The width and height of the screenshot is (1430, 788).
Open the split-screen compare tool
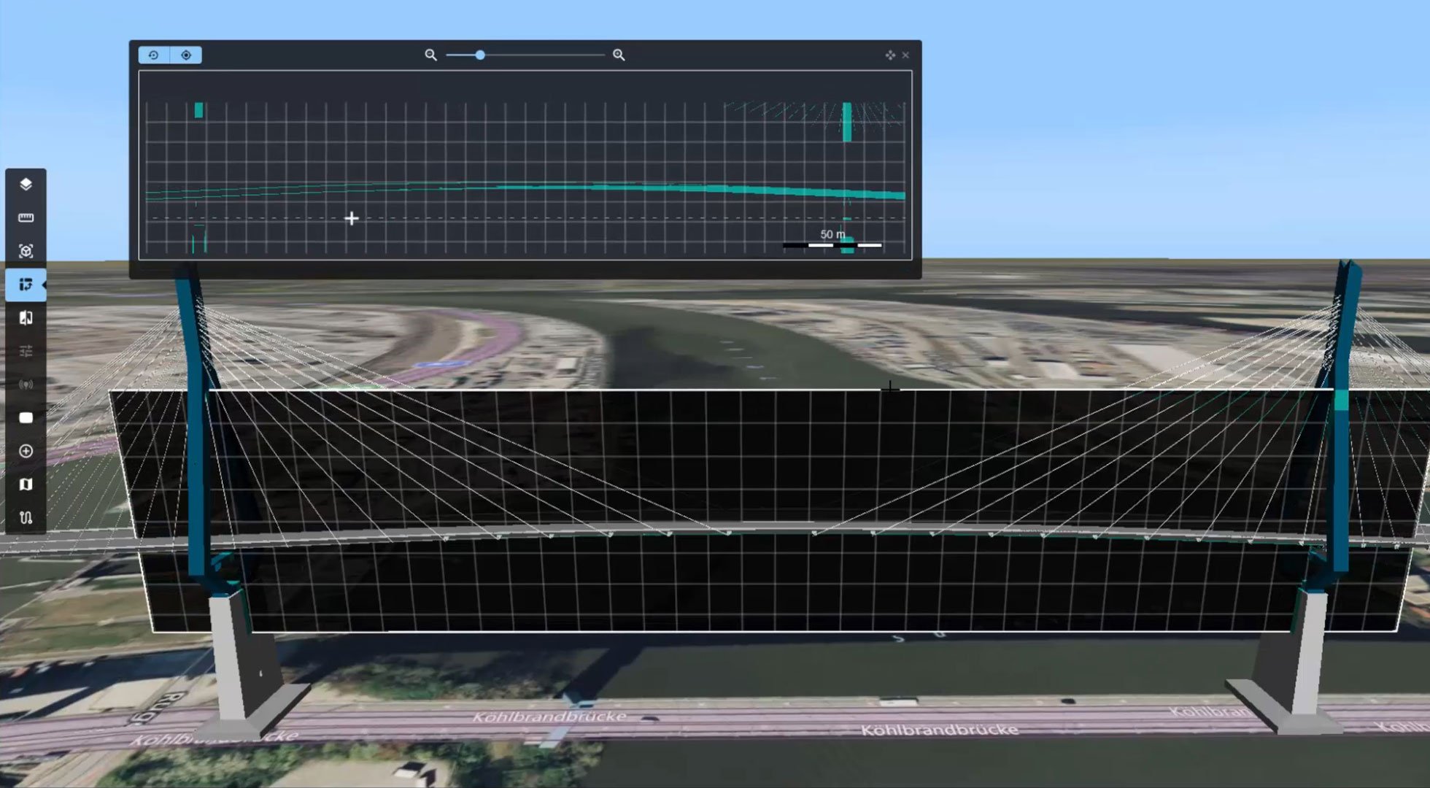pyautogui.click(x=26, y=317)
